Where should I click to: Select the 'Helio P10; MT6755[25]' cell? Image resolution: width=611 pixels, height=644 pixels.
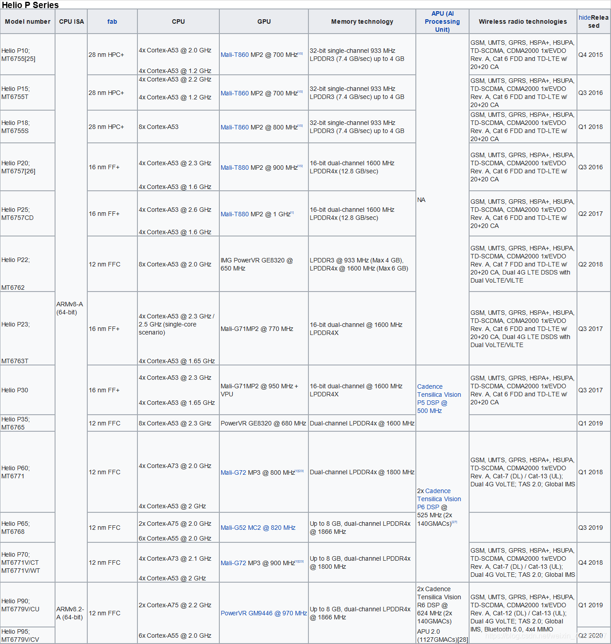coord(28,55)
